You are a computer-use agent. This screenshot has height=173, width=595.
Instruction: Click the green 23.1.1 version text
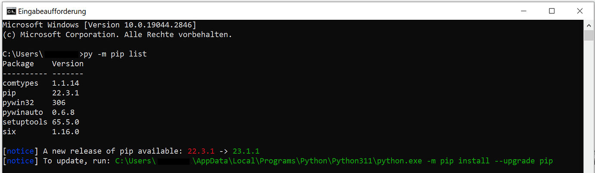point(246,151)
